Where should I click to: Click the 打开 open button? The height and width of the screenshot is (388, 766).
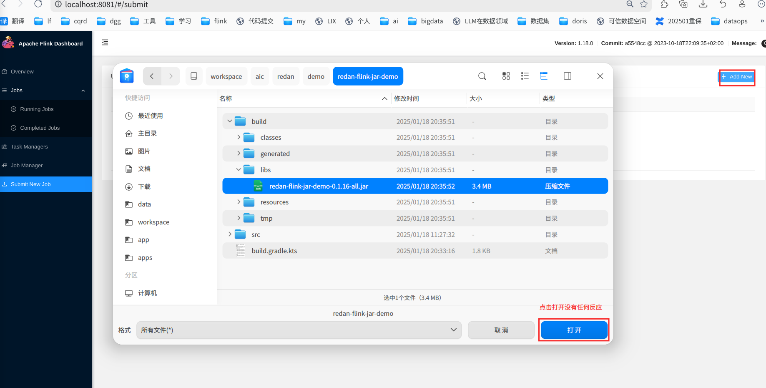tap(574, 330)
